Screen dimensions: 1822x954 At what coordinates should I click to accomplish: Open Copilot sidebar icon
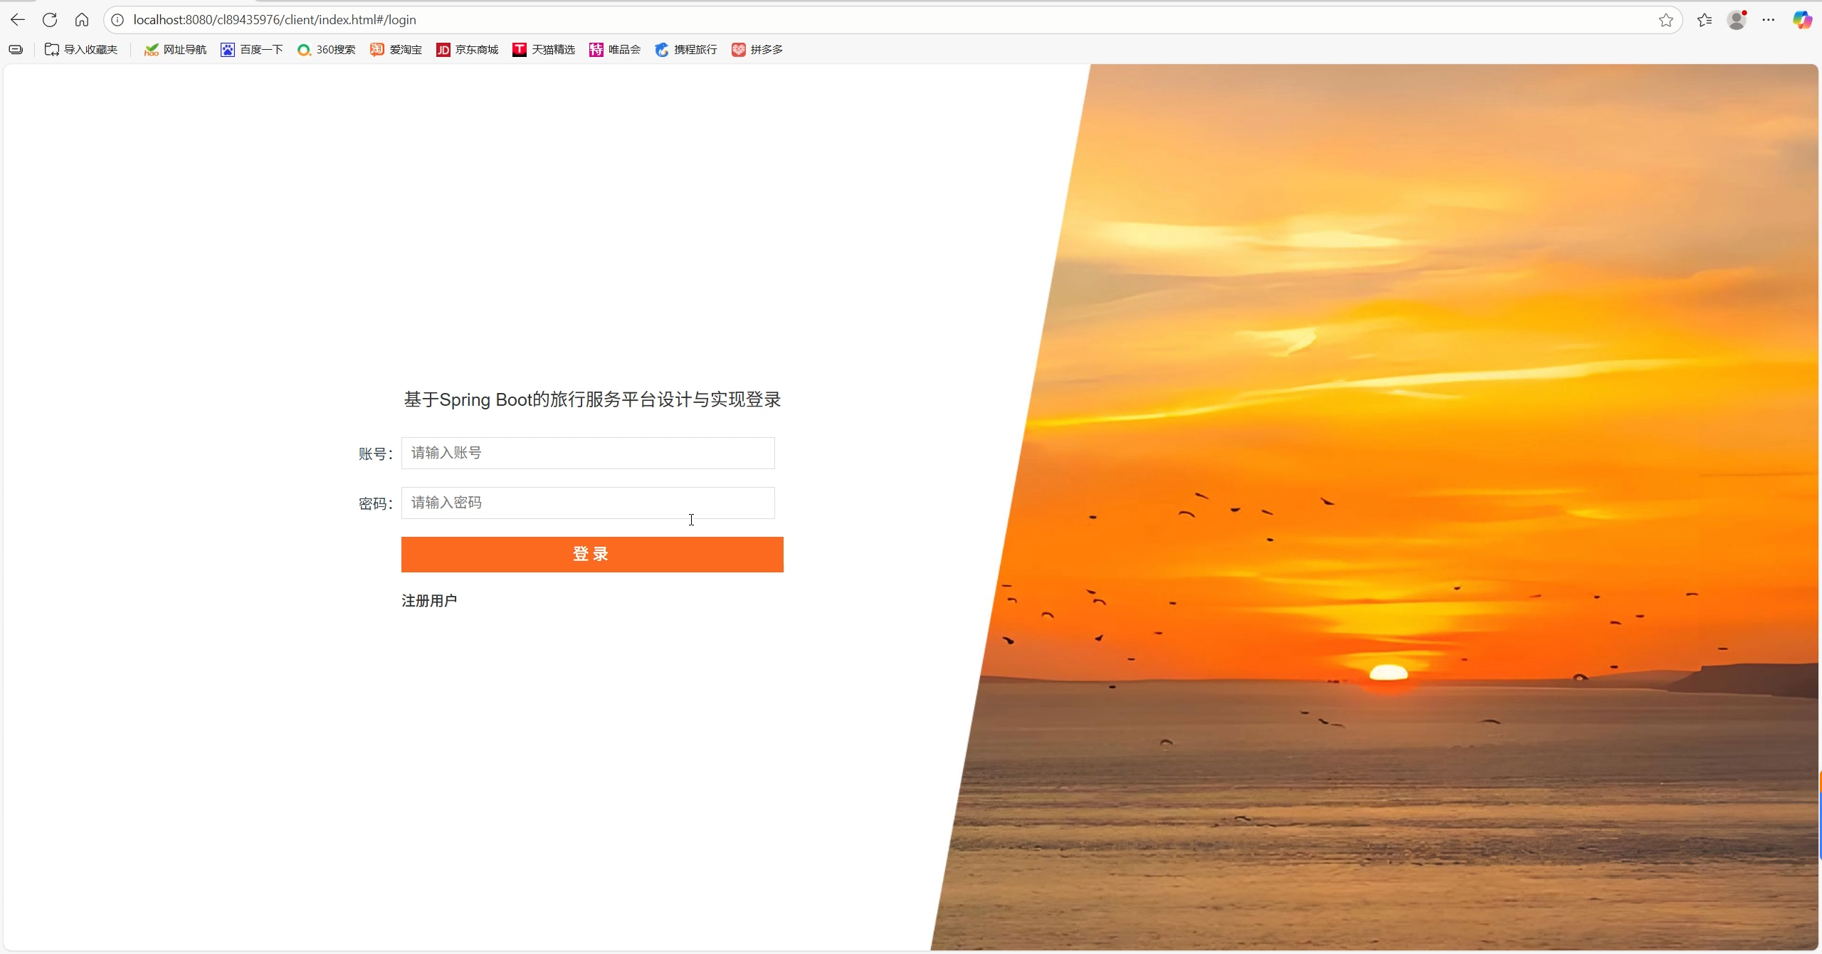1801,20
